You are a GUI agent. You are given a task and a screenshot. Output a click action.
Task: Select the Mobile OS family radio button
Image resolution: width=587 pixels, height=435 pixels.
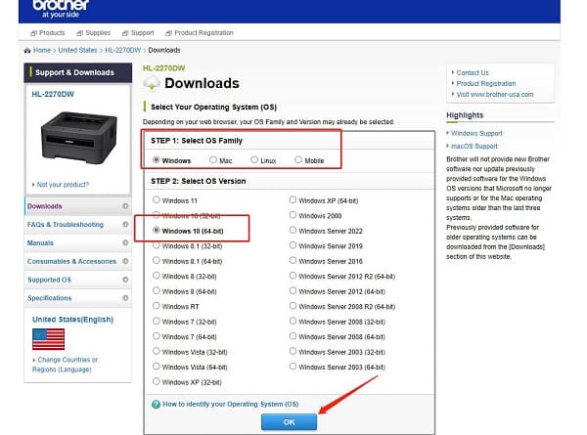click(x=298, y=159)
